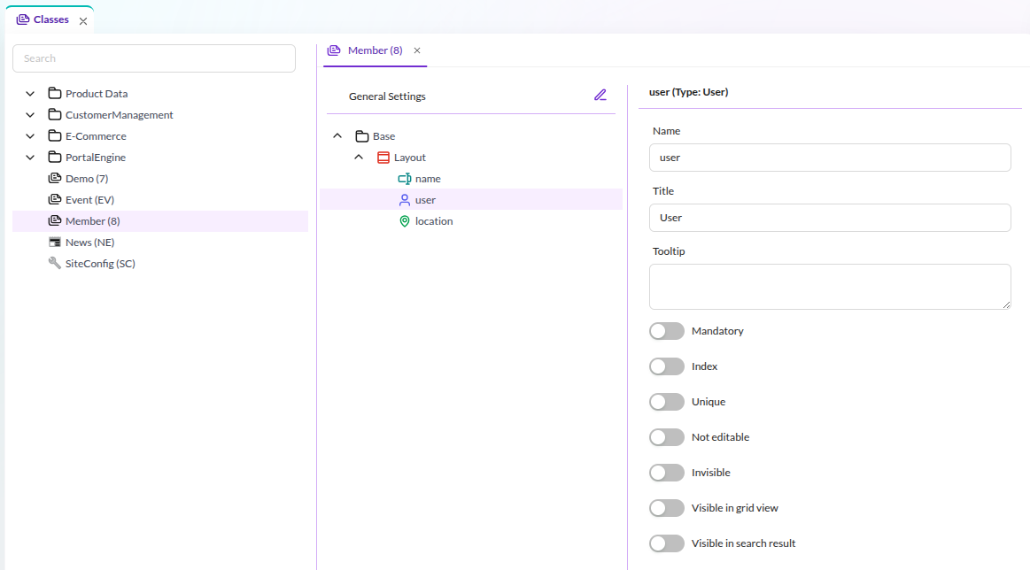This screenshot has width=1030, height=570.
Task: Select the location field node
Action: (x=434, y=221)
